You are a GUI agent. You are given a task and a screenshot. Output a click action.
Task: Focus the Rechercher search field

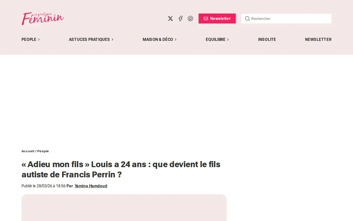[x=286, y=19]
